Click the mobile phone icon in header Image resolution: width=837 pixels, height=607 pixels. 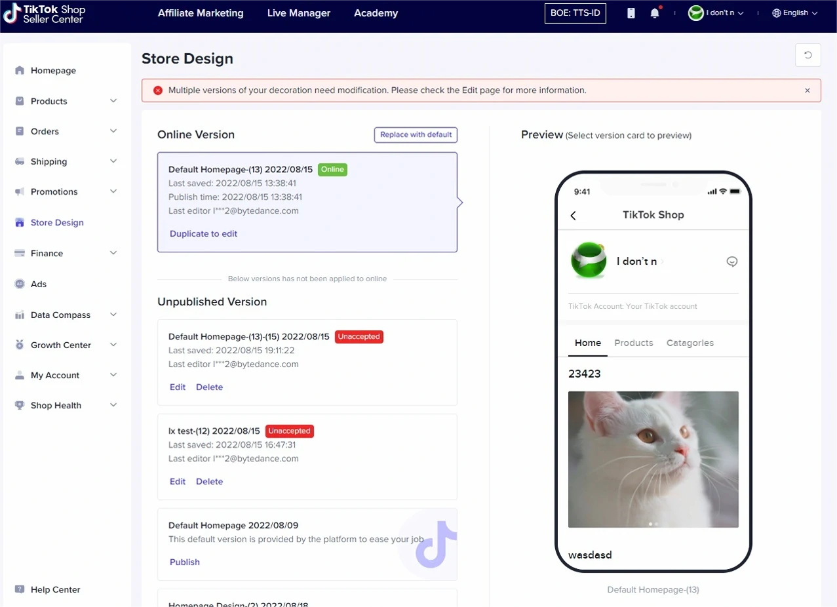point(631,13)
